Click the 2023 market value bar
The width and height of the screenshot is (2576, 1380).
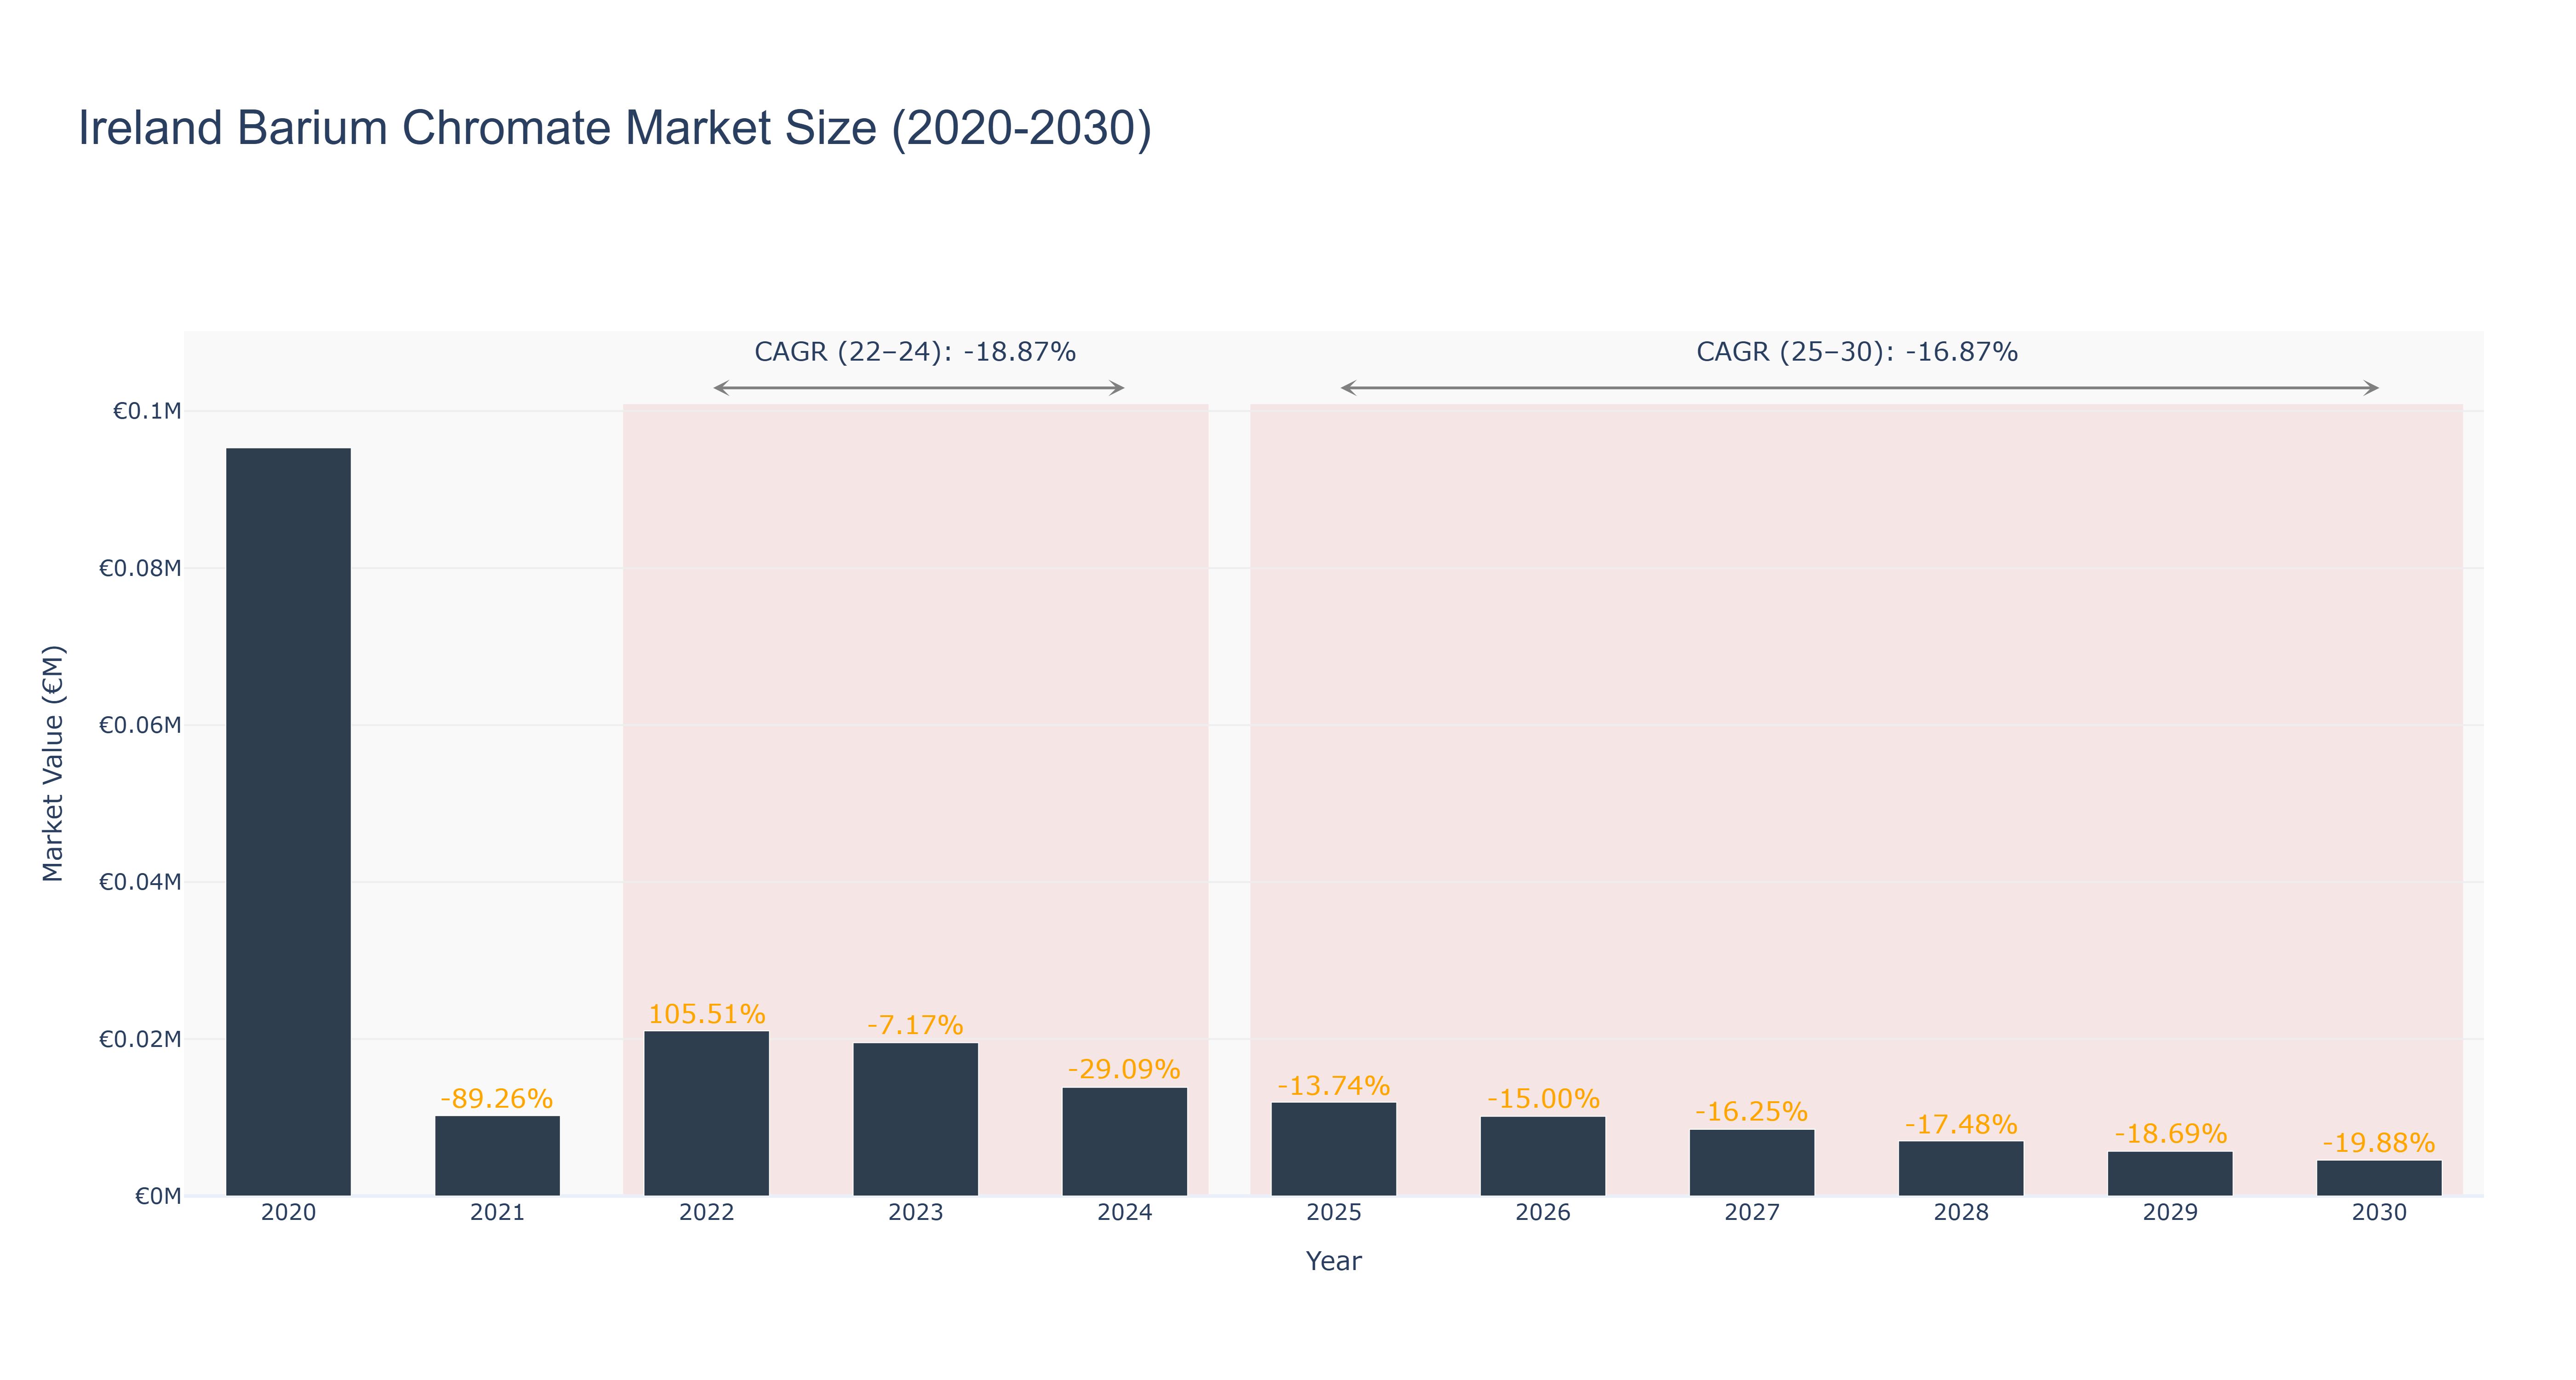click(915, 1120)
